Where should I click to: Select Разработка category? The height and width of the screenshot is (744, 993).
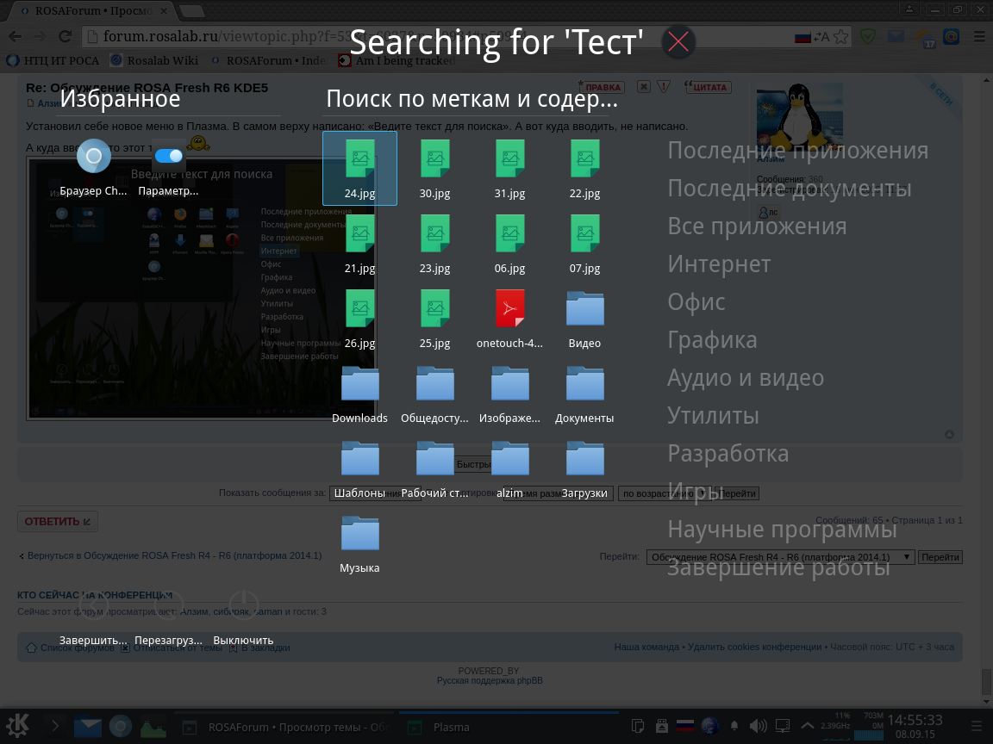728,454
